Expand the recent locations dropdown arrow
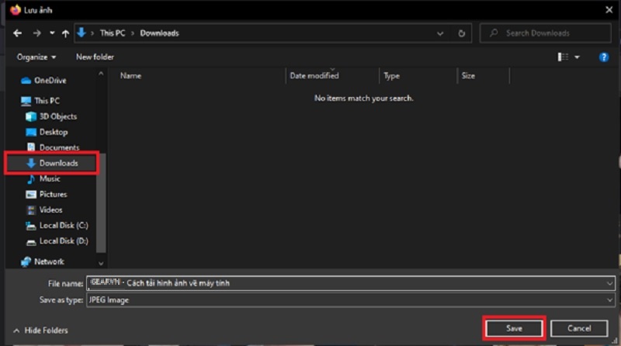Image resolution: width=621 pixels, height=346 pixels. (52, 33)
